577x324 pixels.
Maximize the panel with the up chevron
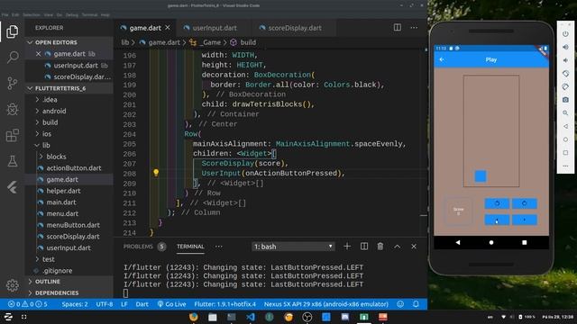[x=397, y=247]
